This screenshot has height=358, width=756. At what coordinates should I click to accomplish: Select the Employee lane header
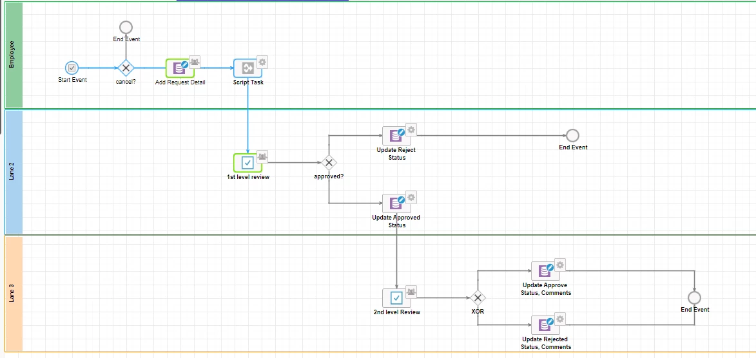(x=14, y=55)
